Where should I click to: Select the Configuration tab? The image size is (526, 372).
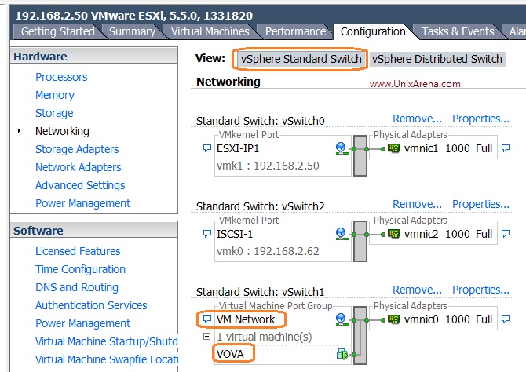click(373, 31)
